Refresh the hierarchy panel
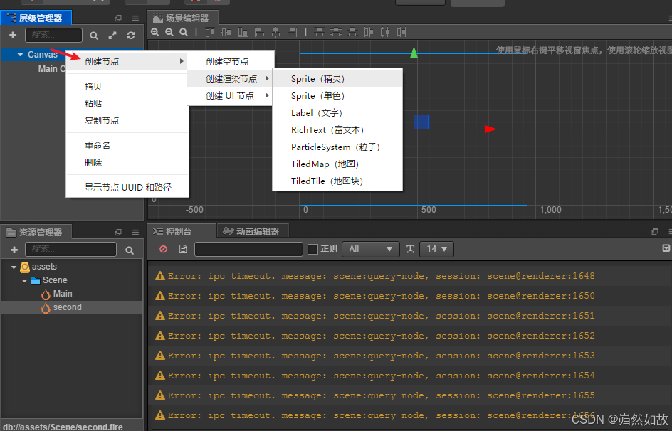The width and height of the screenshot is (672, 431). point(131,36)
